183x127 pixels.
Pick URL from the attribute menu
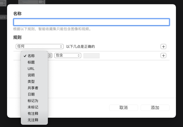[34, 69]
